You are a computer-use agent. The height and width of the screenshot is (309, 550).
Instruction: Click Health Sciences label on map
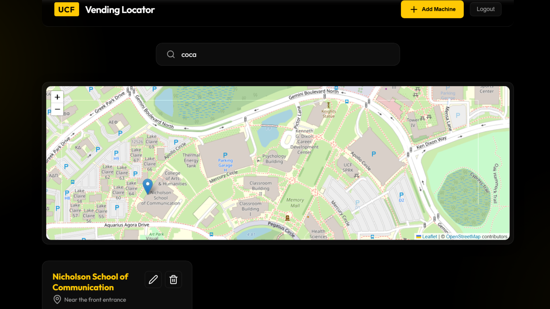[x=318, y=234]
